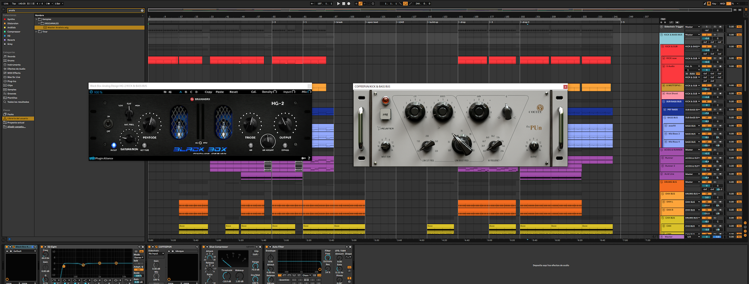Toggle the AIR switch on Black Box
The width and height of the screenshot is (749, 284).
(250, 145)
